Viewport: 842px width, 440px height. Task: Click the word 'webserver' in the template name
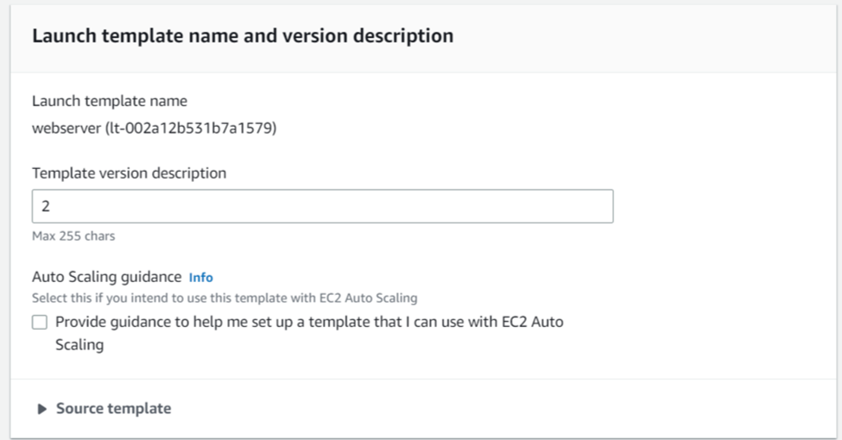pos(66,129)
